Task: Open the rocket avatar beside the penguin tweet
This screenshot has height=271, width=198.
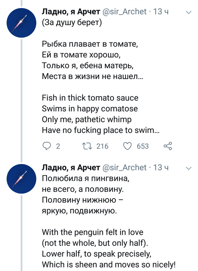Action: point(21,180)
